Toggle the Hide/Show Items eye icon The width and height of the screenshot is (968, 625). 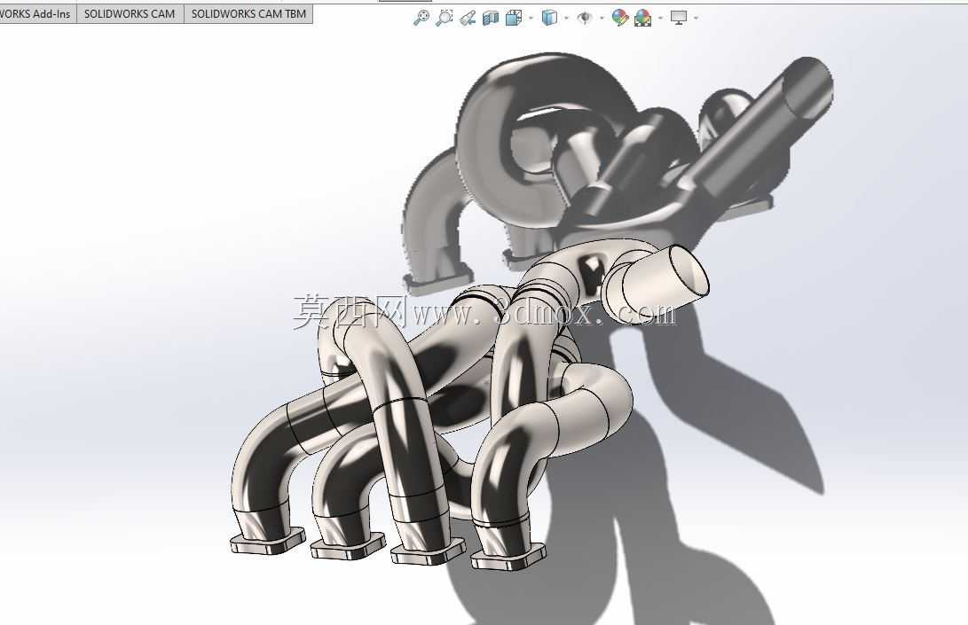pos(584,18)
